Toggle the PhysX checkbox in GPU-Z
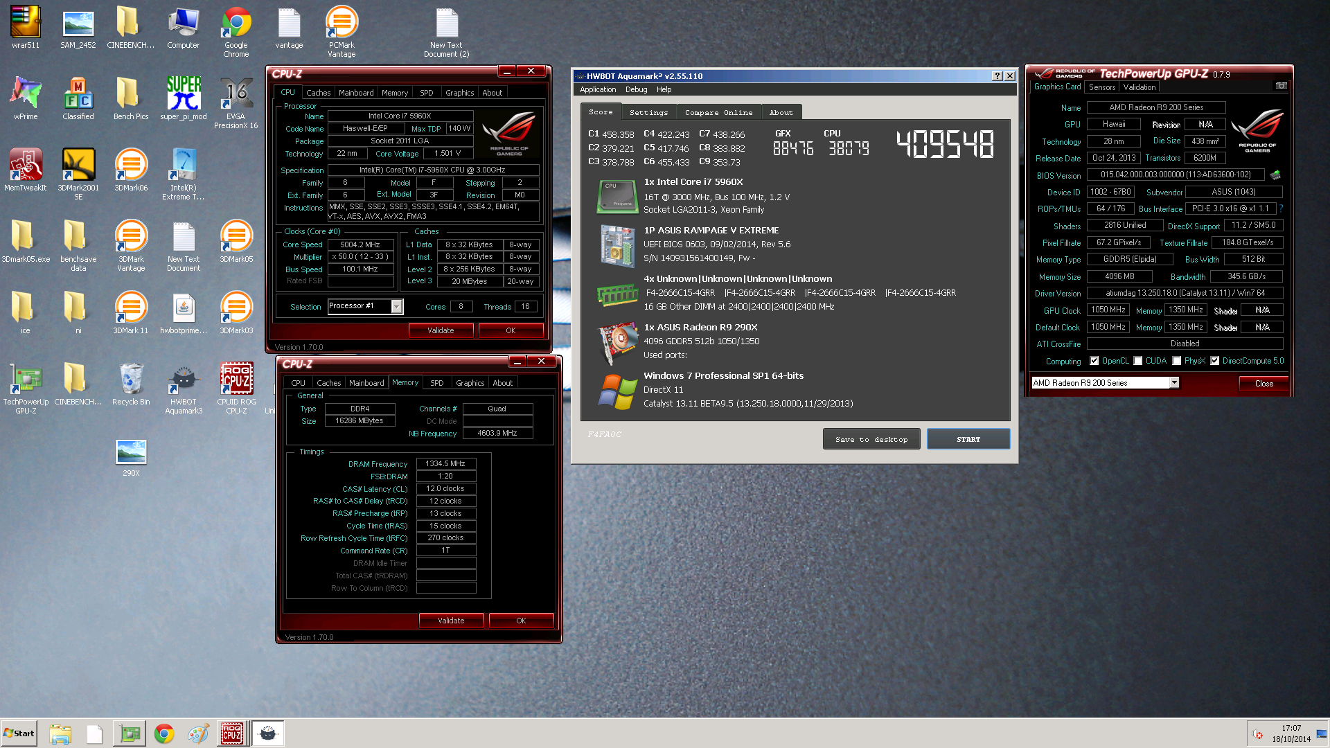 click(1176, 361)
